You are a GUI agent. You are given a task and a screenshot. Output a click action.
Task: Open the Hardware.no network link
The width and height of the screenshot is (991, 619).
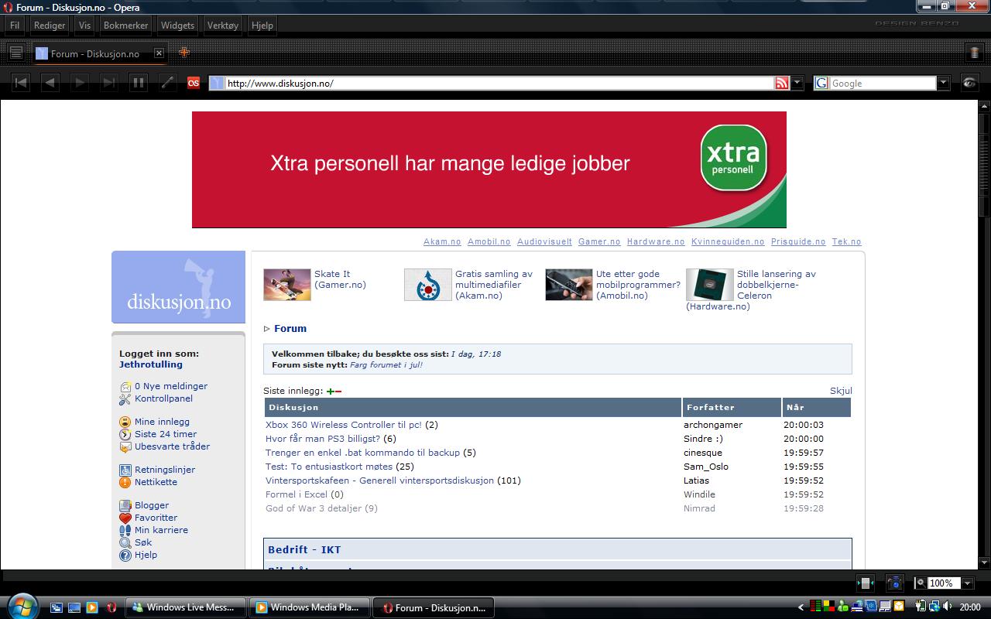[656, 241]
